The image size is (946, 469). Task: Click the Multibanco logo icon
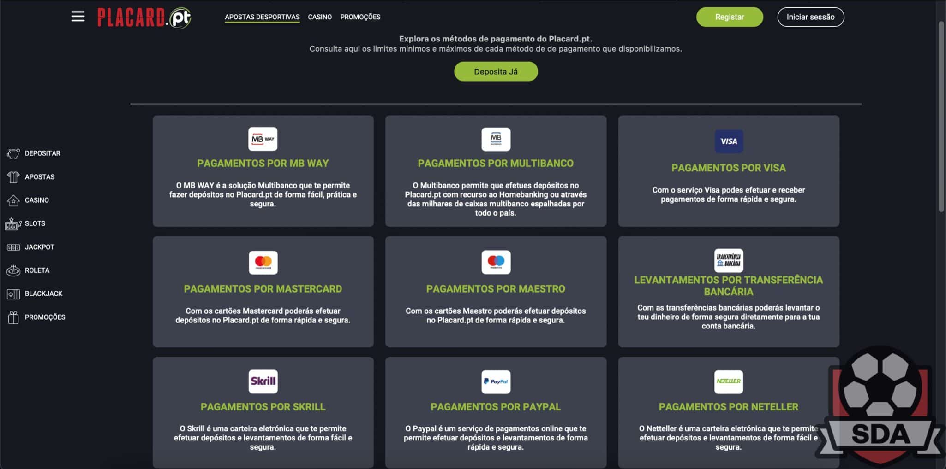click(x=496, y=139)
